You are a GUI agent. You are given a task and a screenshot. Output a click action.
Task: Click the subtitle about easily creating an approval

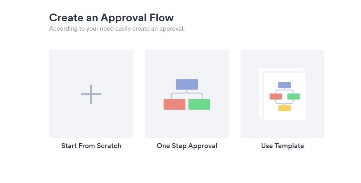(x=117, y=29)
